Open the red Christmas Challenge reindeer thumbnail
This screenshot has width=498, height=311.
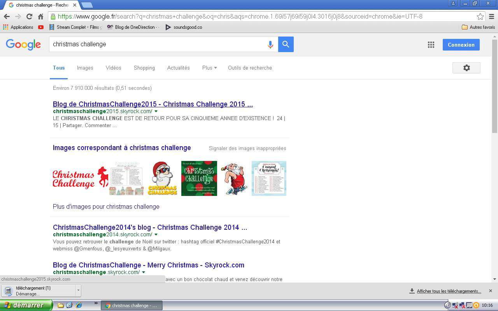click(81, 178)
